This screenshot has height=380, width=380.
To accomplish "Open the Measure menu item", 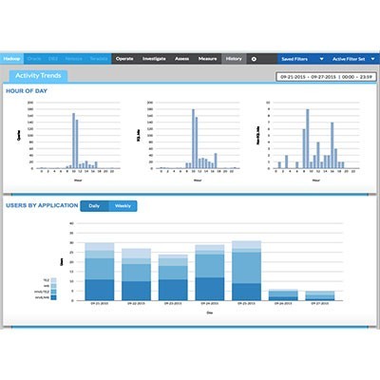I will (207, 59).
